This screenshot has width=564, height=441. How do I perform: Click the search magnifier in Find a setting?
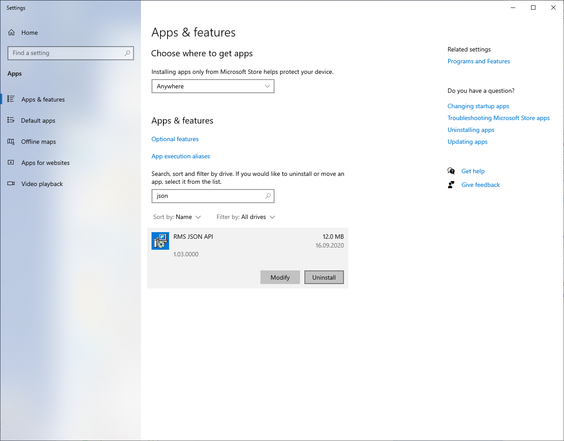[x=127, y=53]
